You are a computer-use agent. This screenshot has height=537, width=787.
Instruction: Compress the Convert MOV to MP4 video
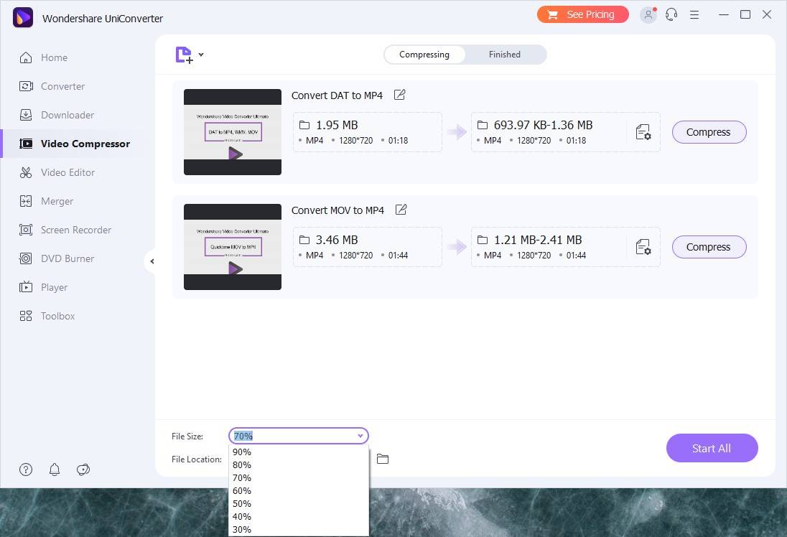(x=709, y=247)
